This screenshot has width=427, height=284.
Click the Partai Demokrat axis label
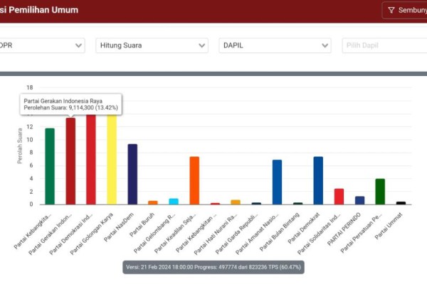pos(304,228)
